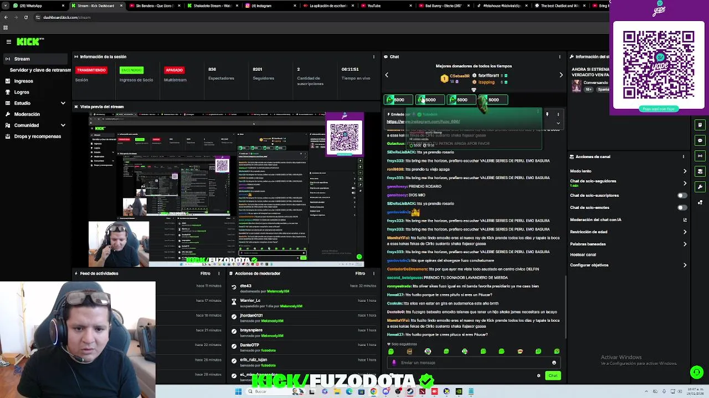The image size is (709, 398).
Task: Open the hamburger menu beside the Kick logo
Action: click(8, 41)
